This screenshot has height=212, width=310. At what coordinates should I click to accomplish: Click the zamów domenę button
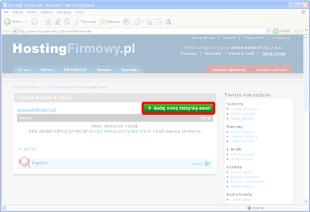[x=229, y=70]
